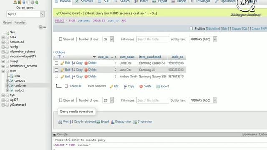The height and width of the screenshot is (150, 267).
Task: Expand the customer table node
Action: 8,85
